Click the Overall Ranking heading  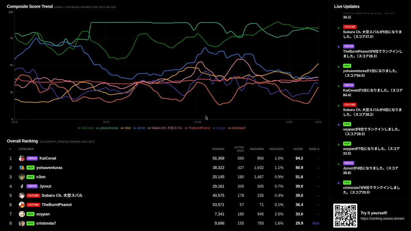pyautogui.click(x=22, y=141)
